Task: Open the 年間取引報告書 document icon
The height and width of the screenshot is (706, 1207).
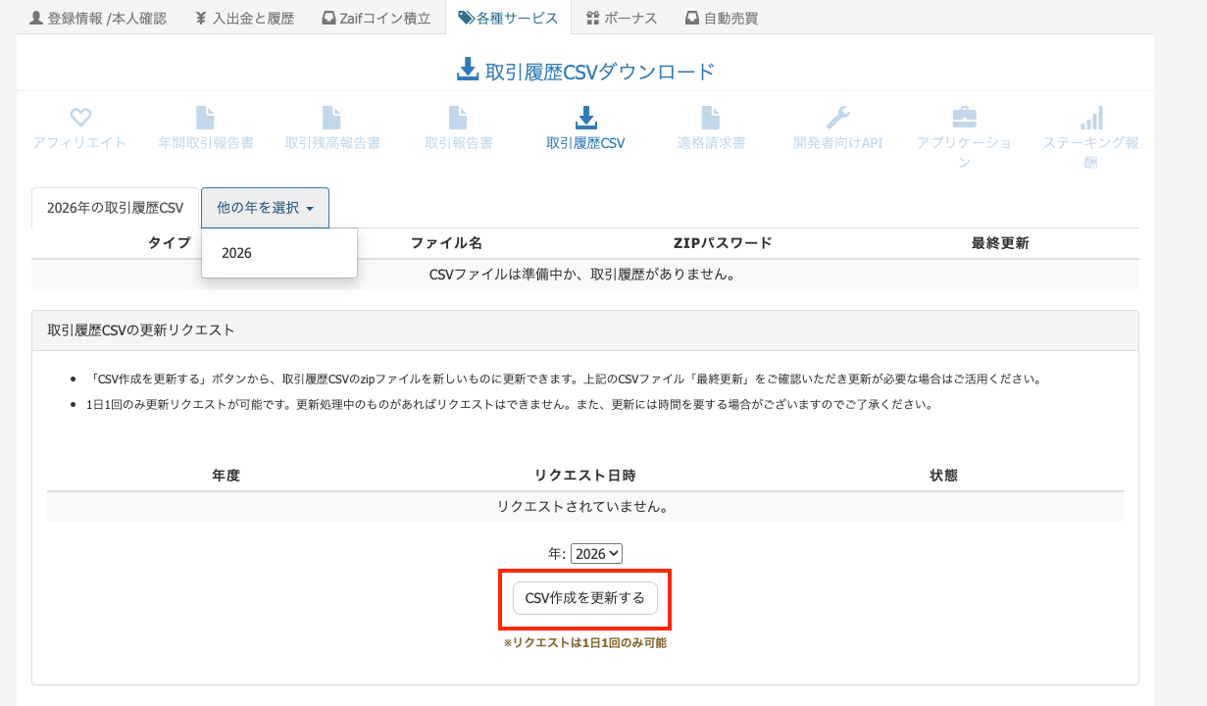Action: 205,119
